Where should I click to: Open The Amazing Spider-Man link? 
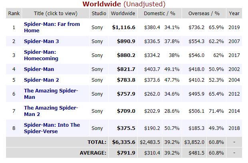pyautogui.click(x=51, y=94)
